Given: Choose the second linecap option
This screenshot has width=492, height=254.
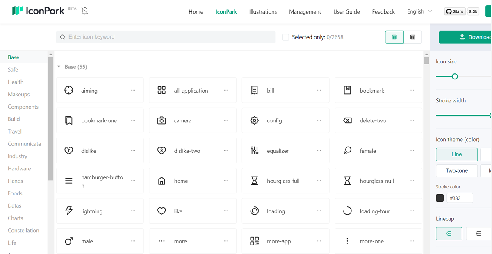Looking at the screenshot, I should [479, 234].
